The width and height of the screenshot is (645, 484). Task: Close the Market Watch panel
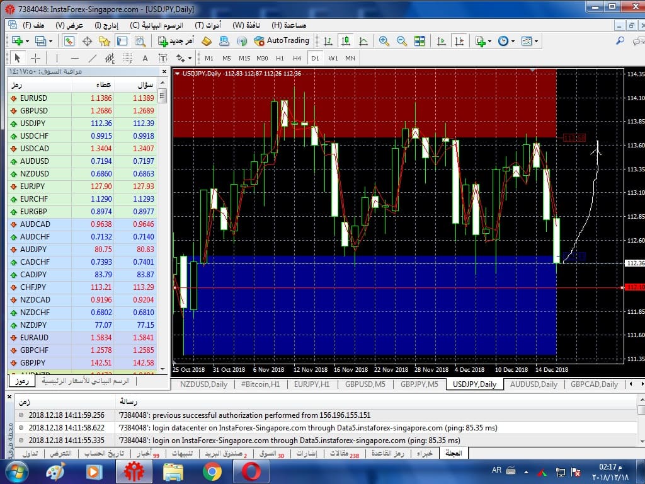[164, 72]
